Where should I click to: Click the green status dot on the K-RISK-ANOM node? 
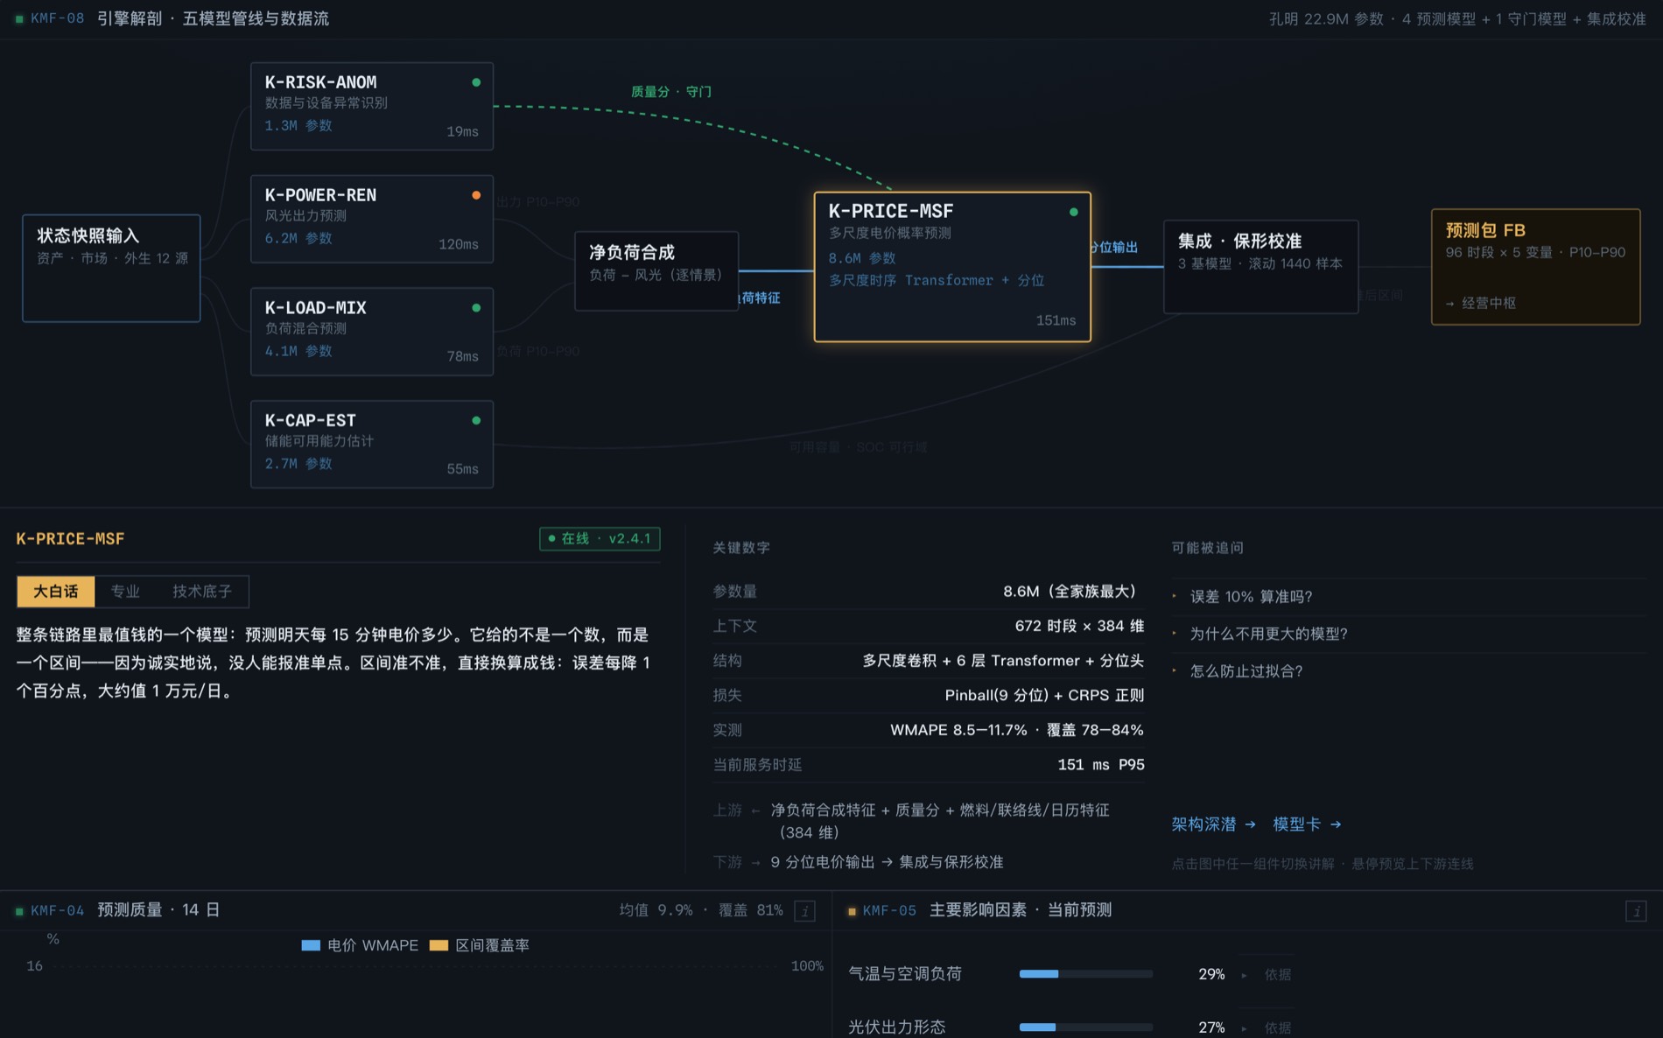pyautogui.click(x=476, y=82)
